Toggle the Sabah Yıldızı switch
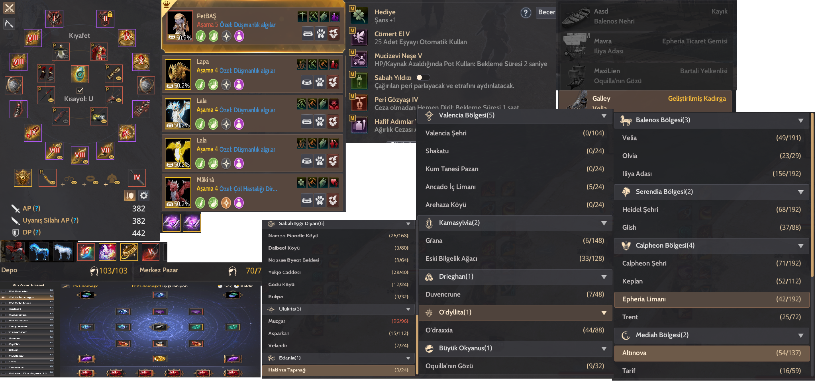Screen dimensions: 816x381 tap(423, 78)
